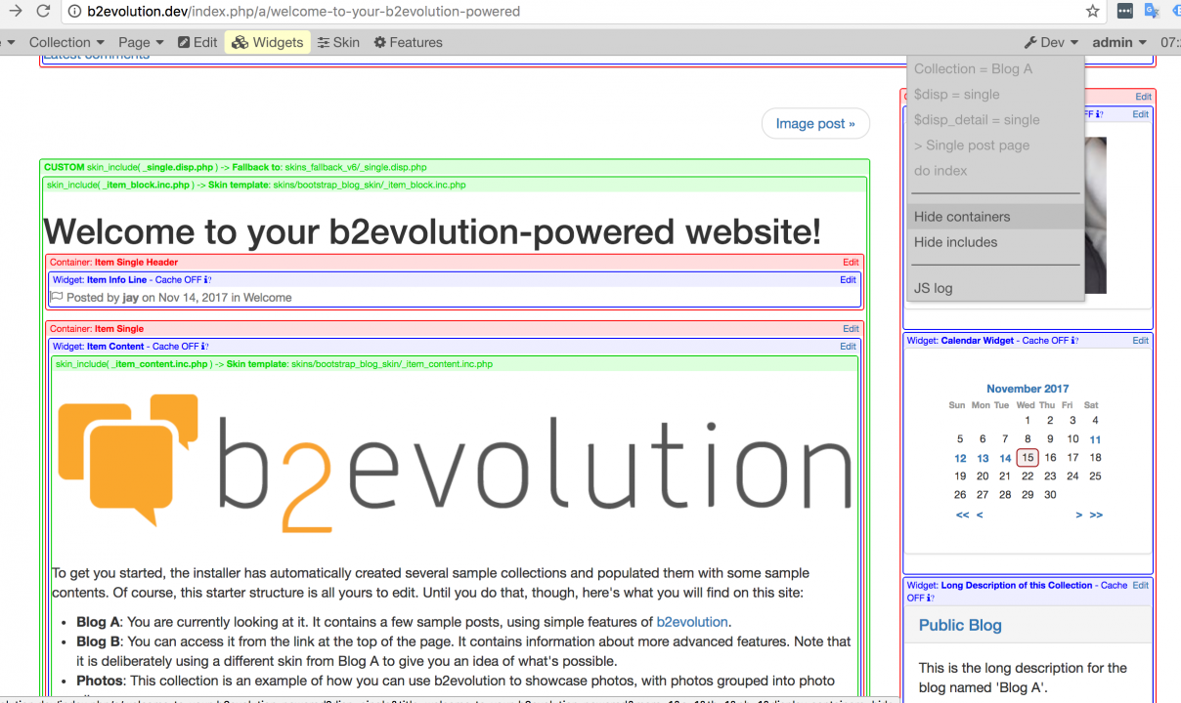Screen dimensions: 1181x703
Task: Open the site info icon in the address bar
Action: coord(75,12)
